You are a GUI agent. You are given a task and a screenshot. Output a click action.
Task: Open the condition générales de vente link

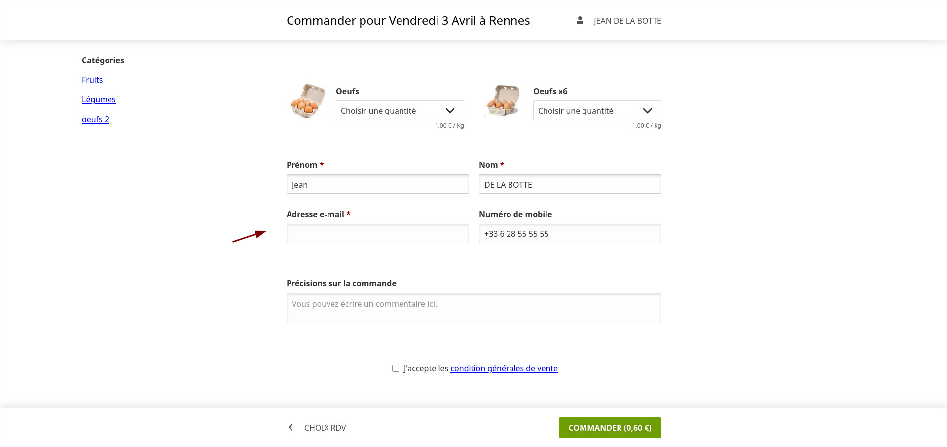(504, 368)
